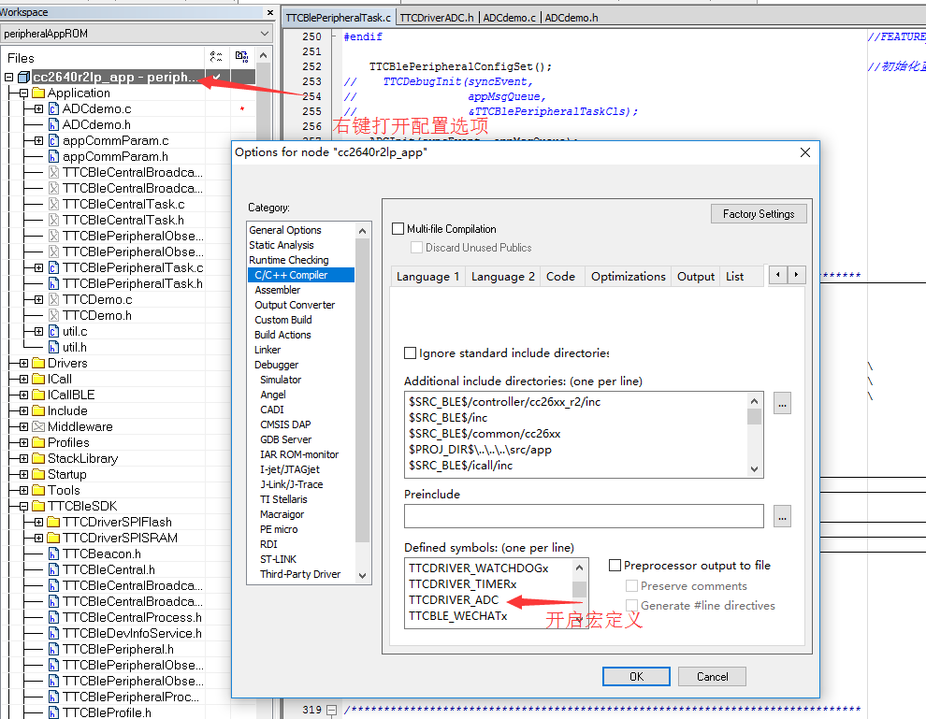926x719 pixels.
Task: Click Cancel in the Options dialog
Action: [712, 677]
